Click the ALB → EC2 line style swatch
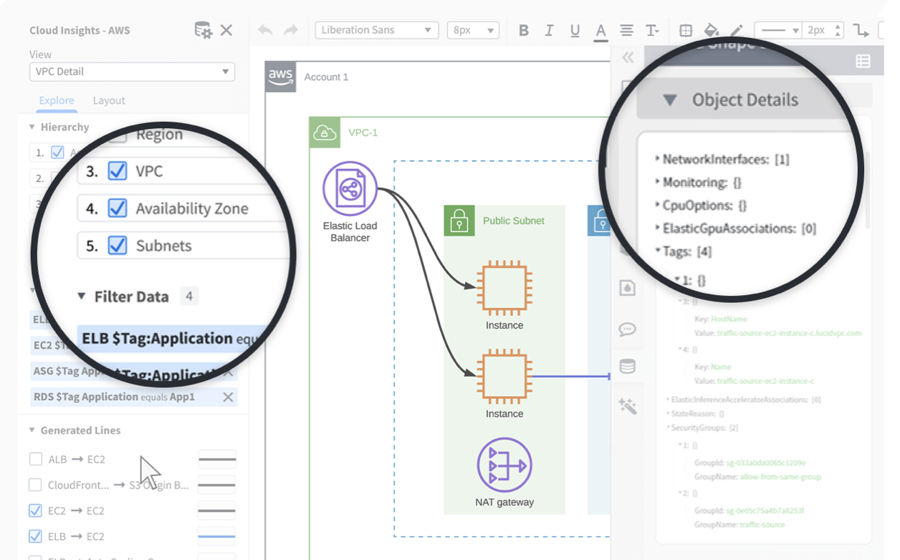Viewport: 900px width, 560px height. [217, 459]
